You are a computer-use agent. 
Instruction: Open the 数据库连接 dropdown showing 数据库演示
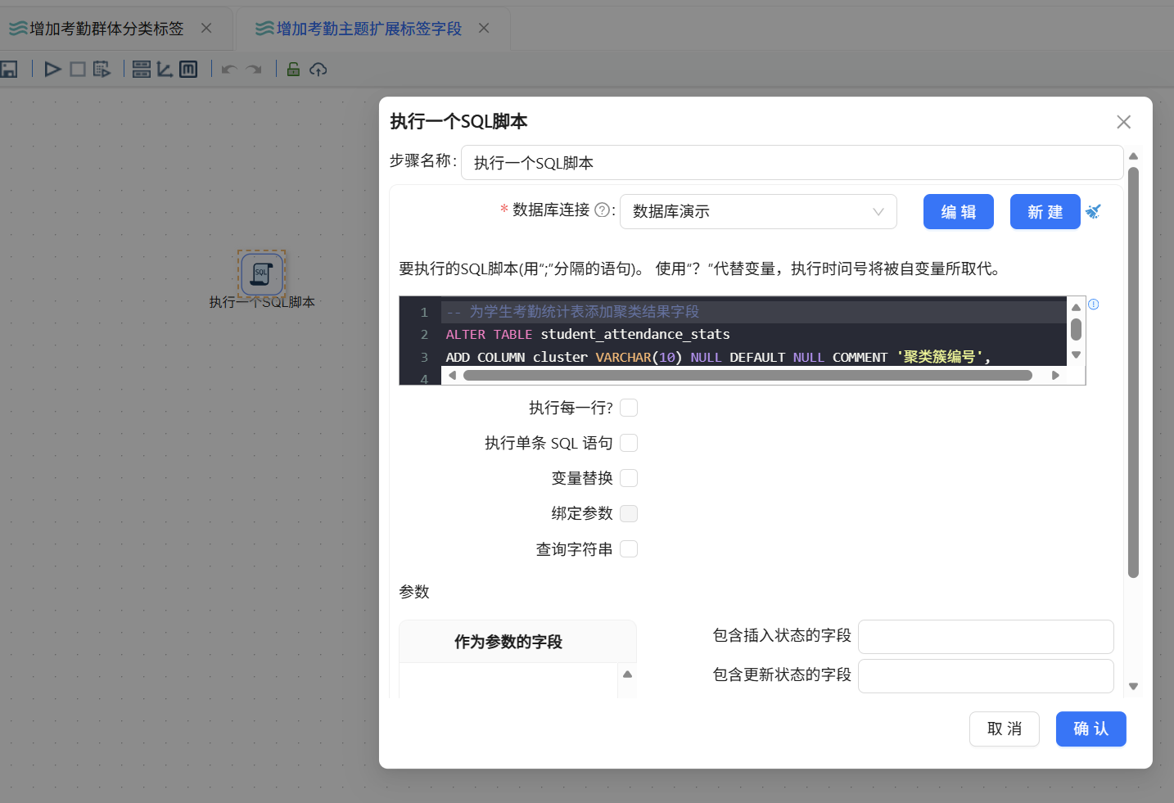[758, 211]
